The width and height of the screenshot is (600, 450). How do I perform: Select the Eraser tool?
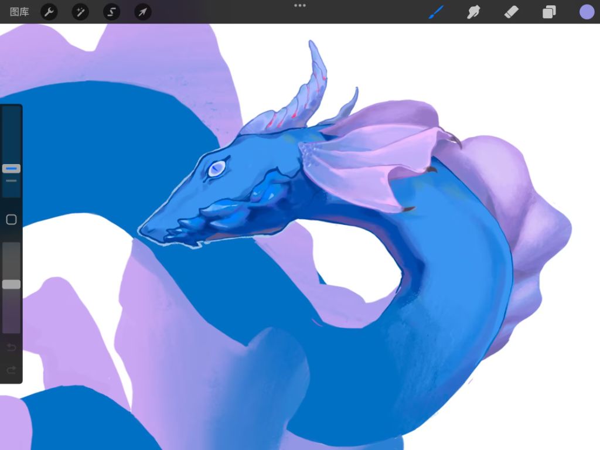point(511,12)
